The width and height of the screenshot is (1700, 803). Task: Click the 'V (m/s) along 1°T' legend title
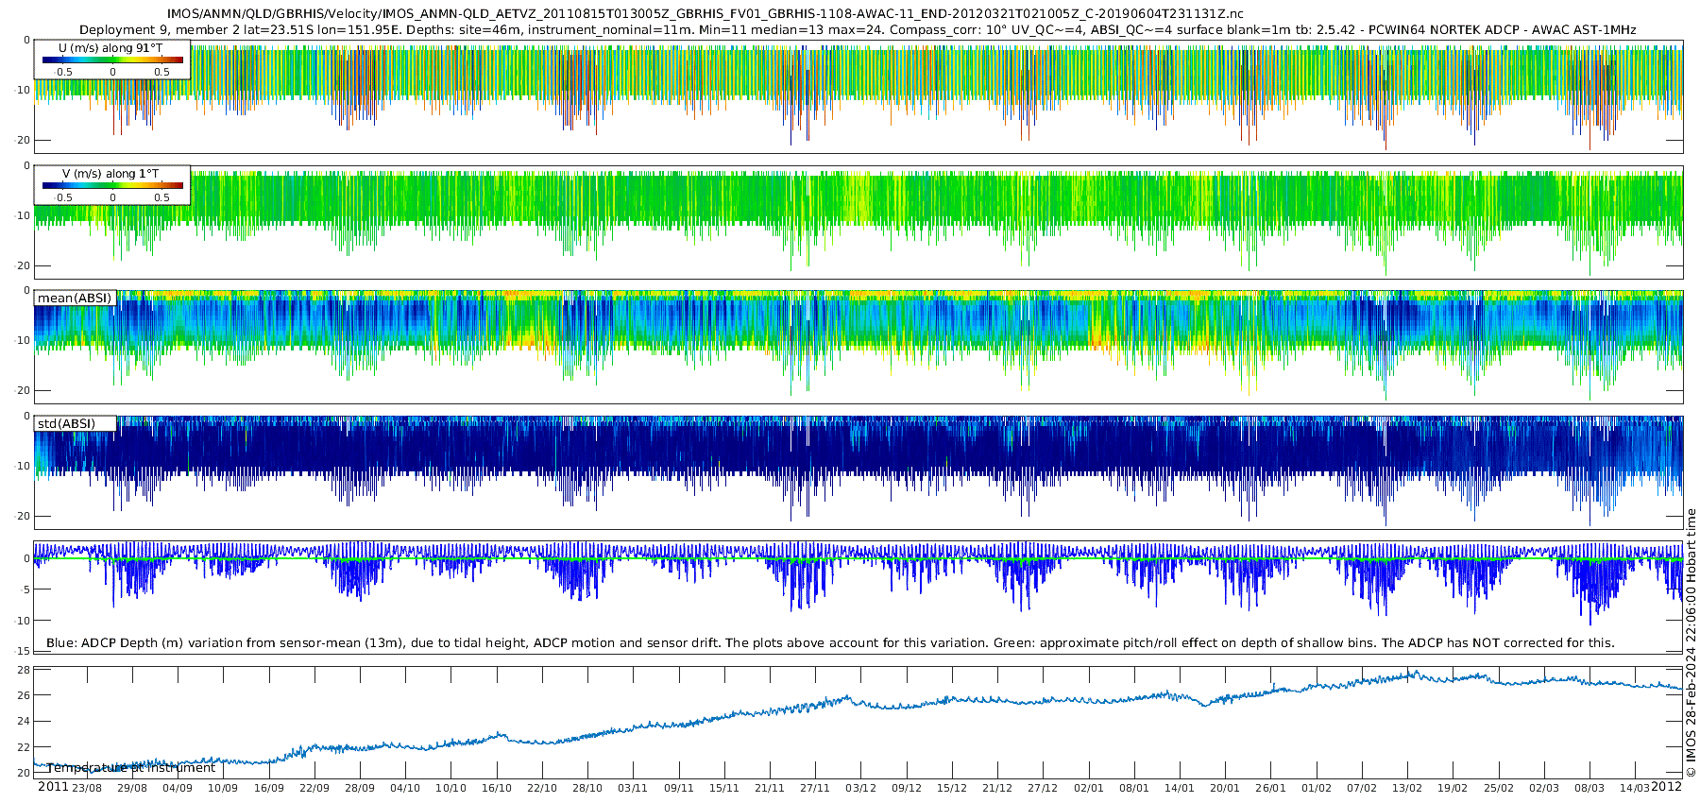[x=110, y=174]
